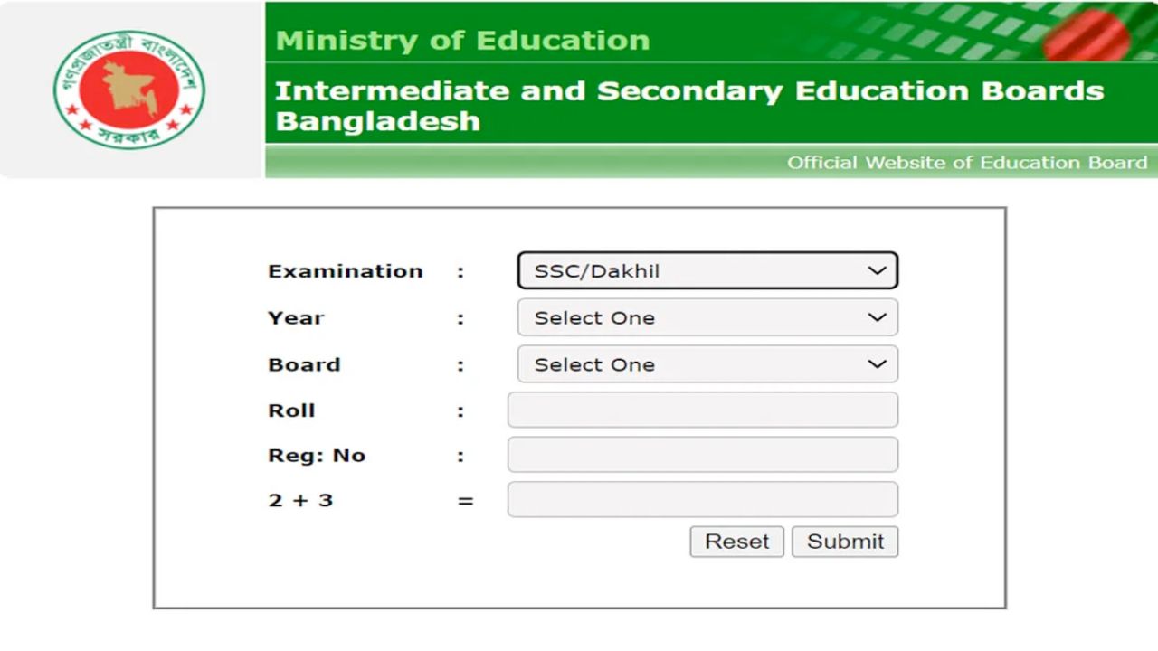Click inside the Roll number input field
1158x651 pixels.
(x=703, y=410)
